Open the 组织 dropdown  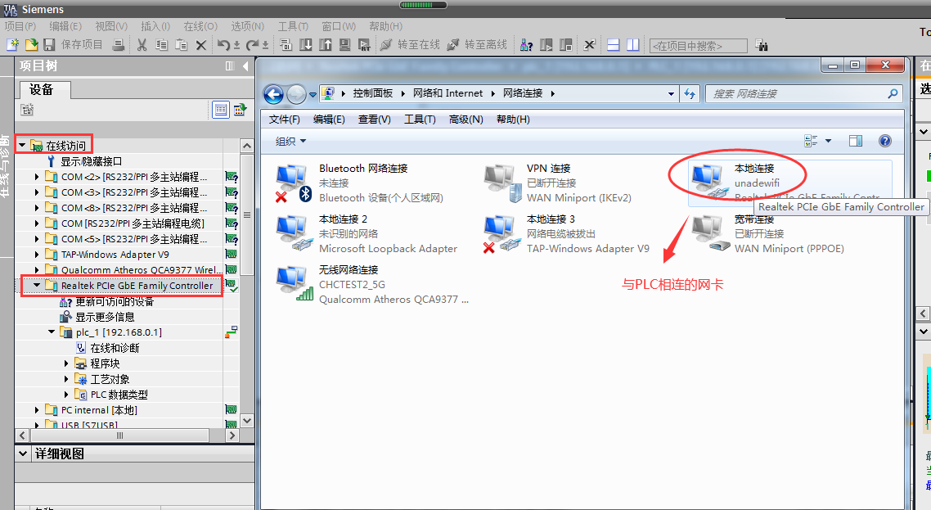coord(290,141)
